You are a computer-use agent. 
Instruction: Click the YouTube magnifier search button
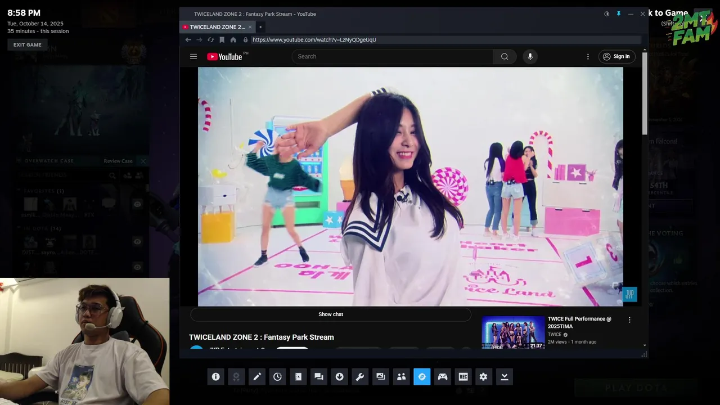(505, 56)
